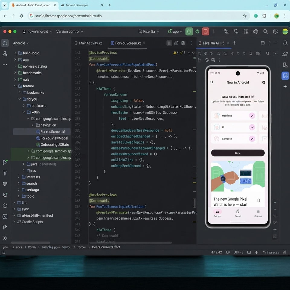The image size is (290, 290).
Task: Open the Device Manager sidebar icon
Action: pyautogui.click(x=285, y=65)
